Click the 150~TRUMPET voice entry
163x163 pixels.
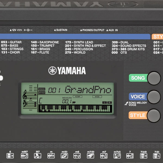point(43,46)
